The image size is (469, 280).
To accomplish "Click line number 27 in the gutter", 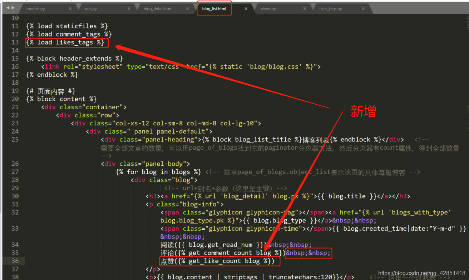I will (x=15, y=172).
